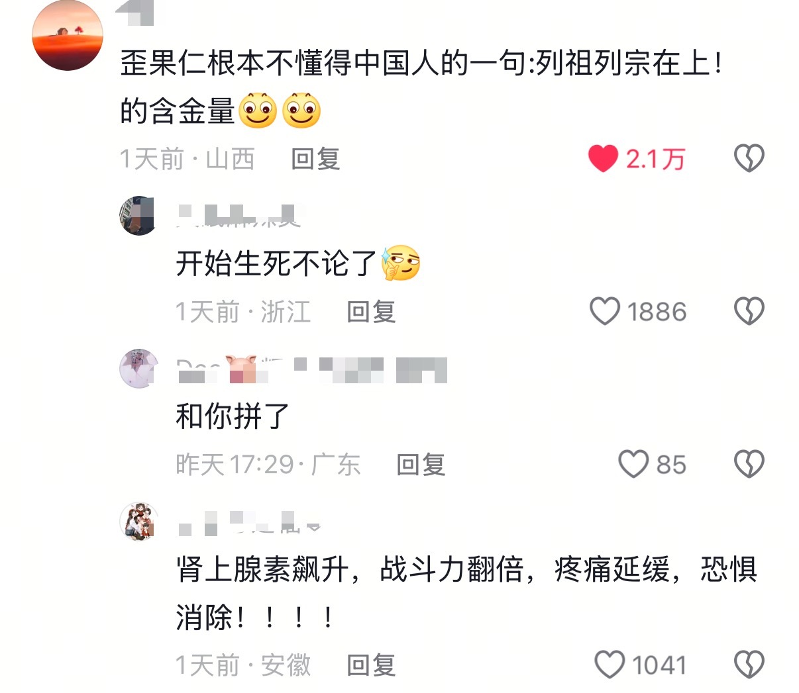The image size is (799, 693).
Task: Like the 肾上腺素飙升 comment with 1041 likes
Action: tap(610, 665)
